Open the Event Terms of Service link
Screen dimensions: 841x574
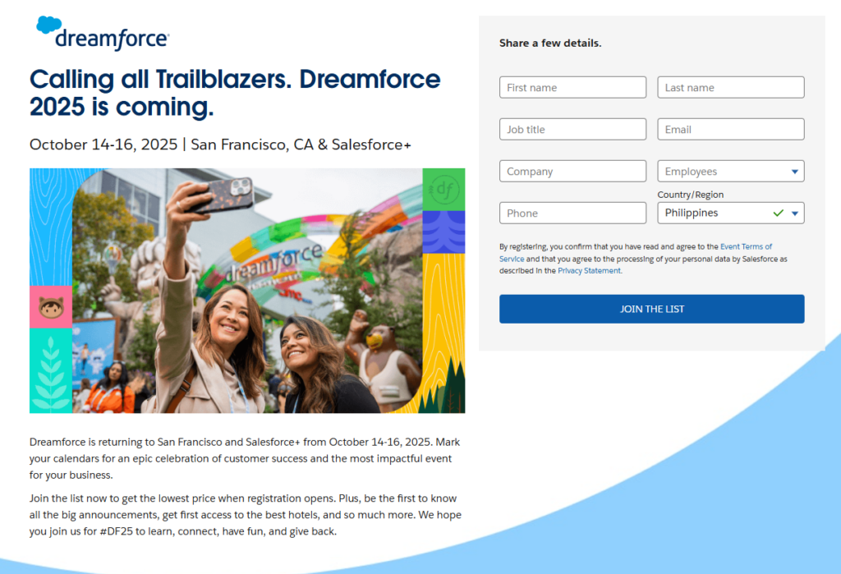pos(746,247)
